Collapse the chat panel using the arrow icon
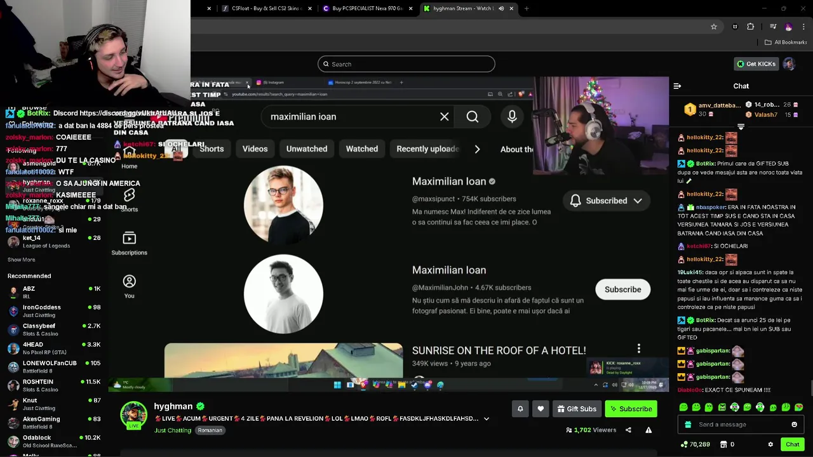This screenshot has width=813, height=457. click(677, 86)
